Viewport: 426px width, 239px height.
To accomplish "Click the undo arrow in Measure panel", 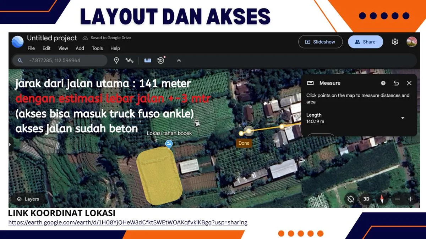I will pos(396,83).
